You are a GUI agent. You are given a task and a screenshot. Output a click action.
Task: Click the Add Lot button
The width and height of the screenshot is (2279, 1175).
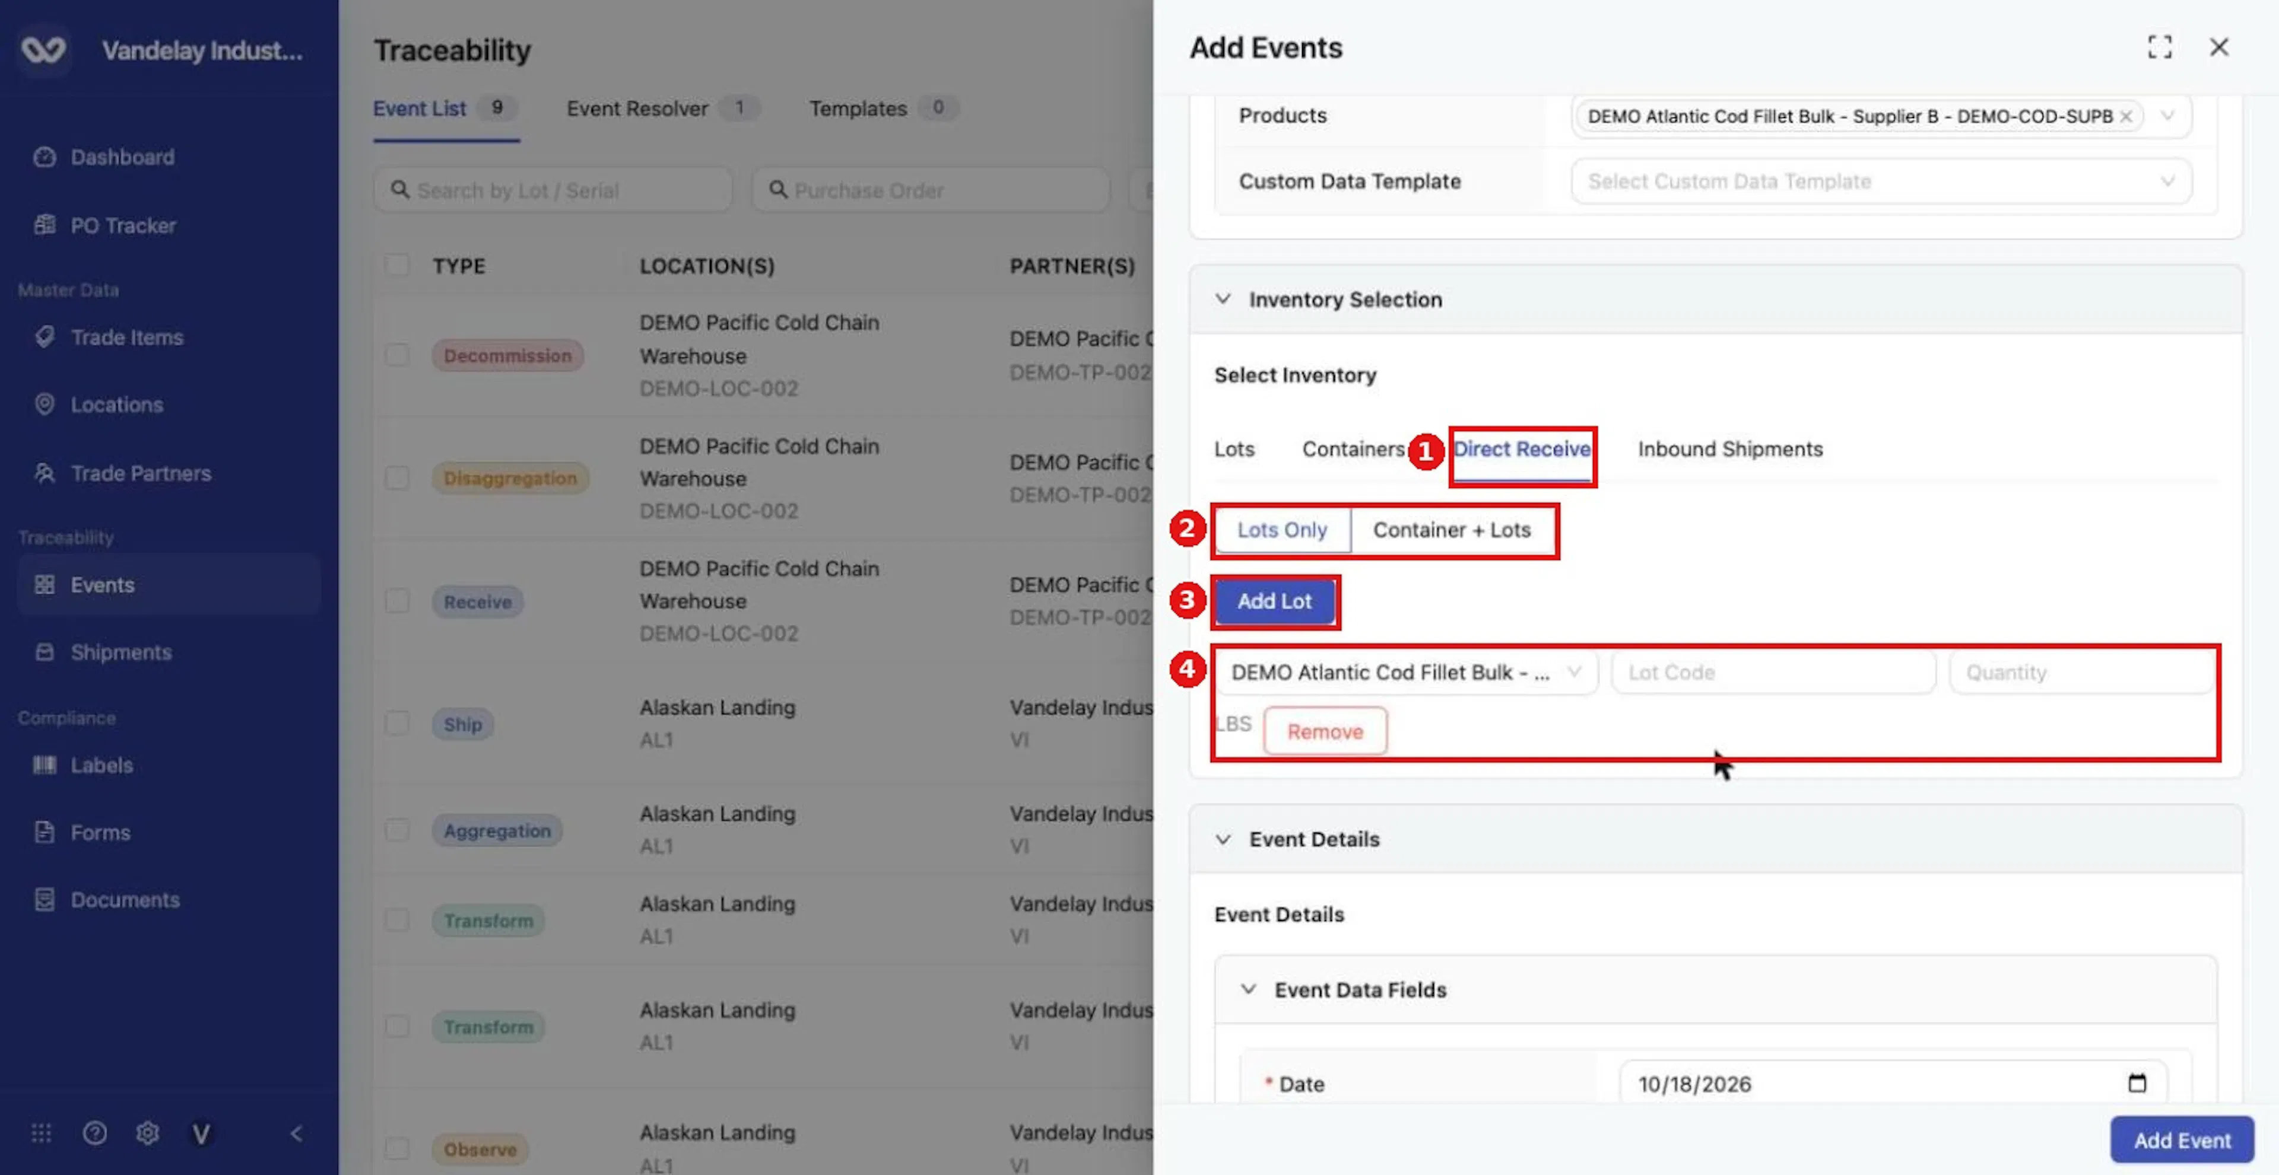tap(1274, 601)
